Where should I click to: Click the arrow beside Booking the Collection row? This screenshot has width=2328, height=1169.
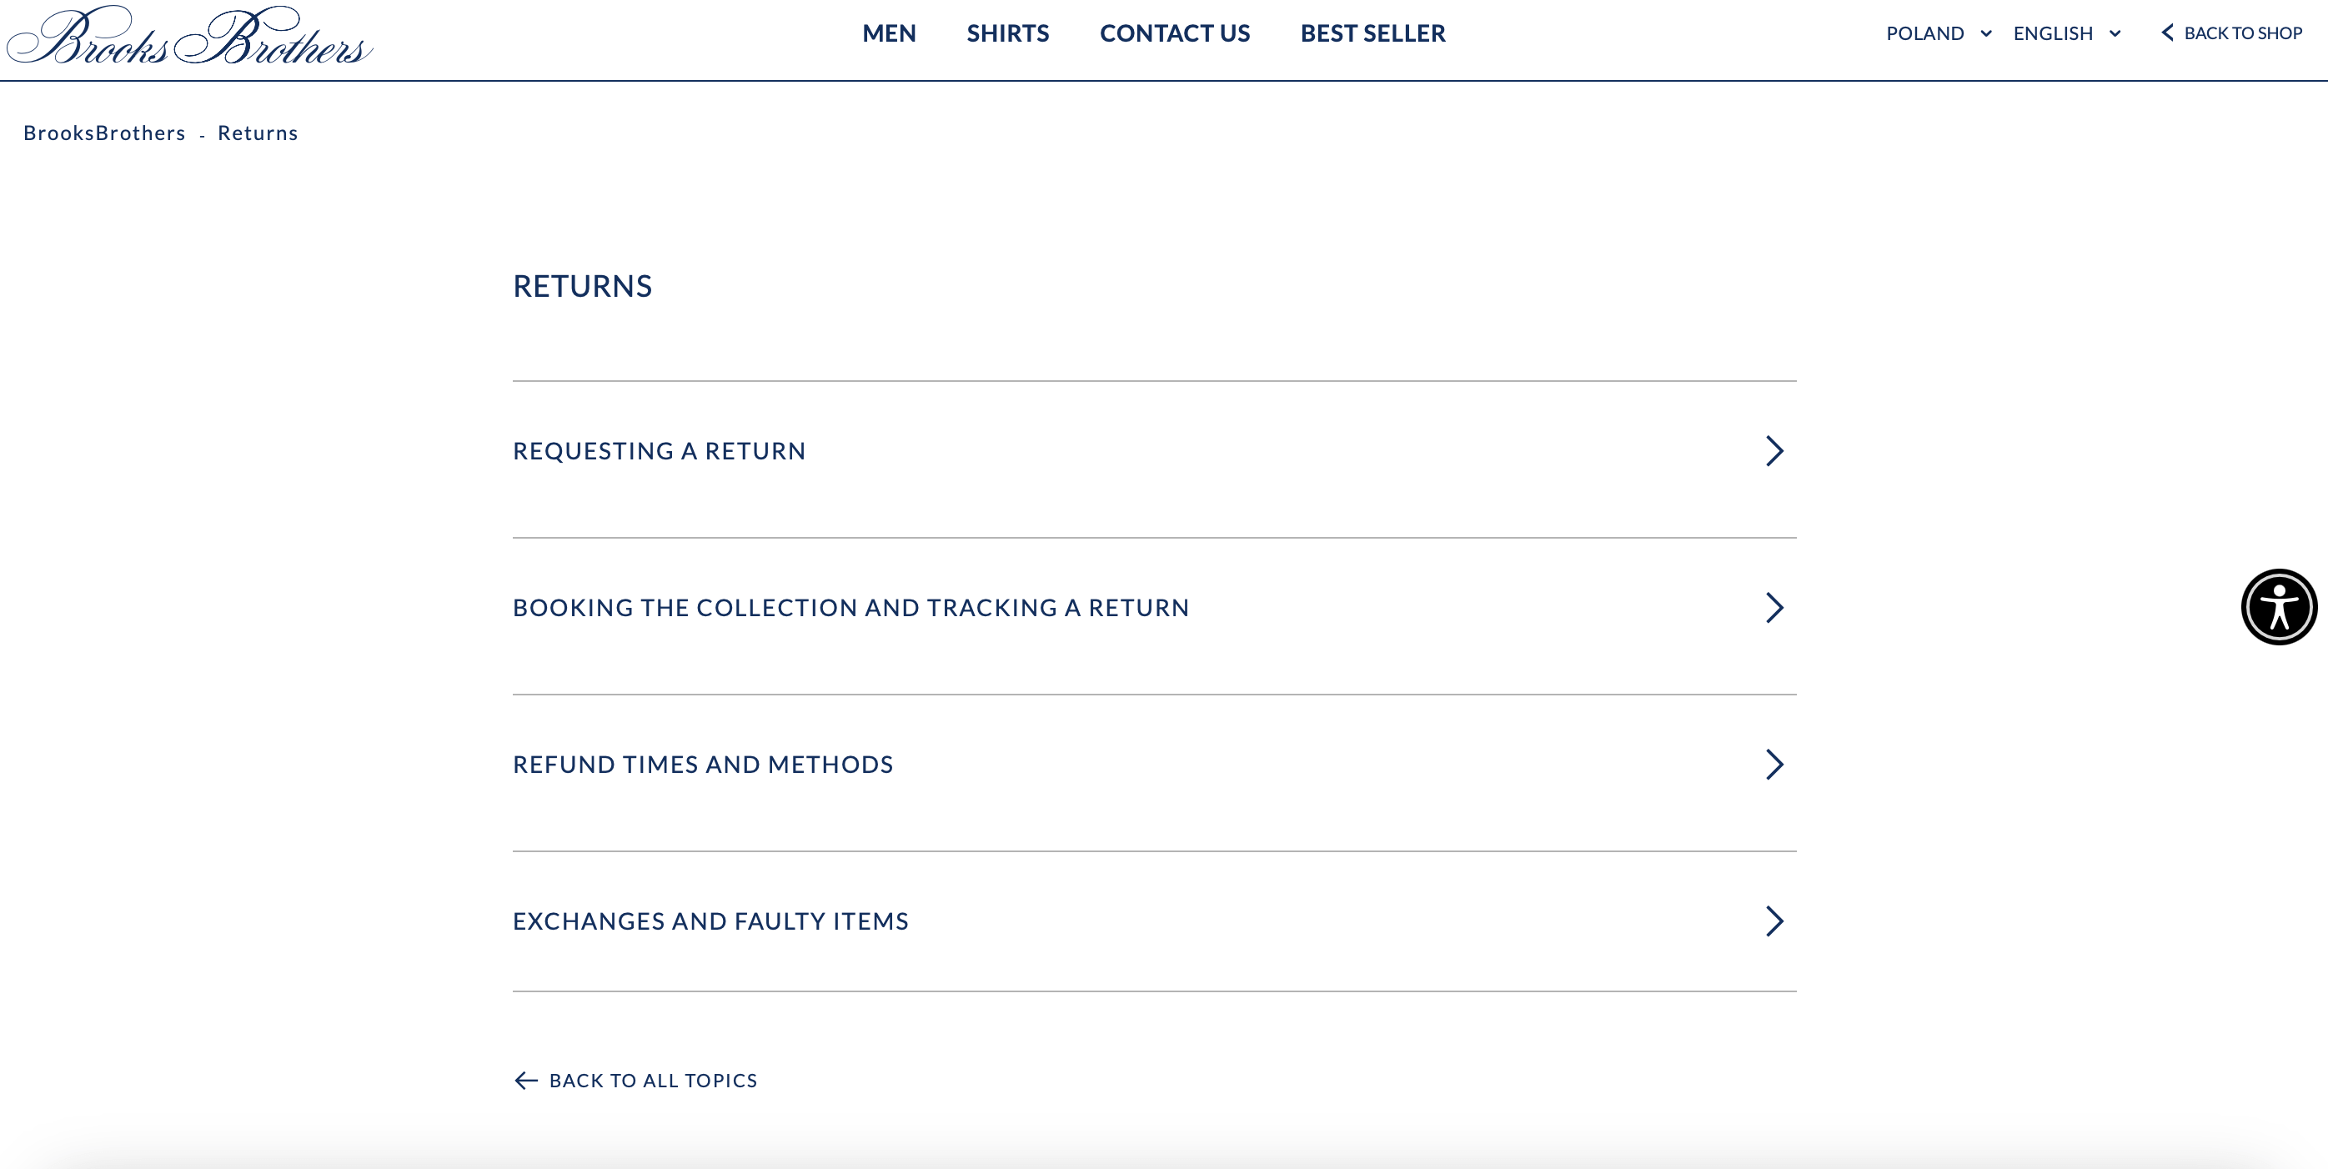(1774, 608)
